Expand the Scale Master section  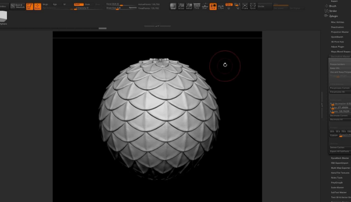(337, 188)
